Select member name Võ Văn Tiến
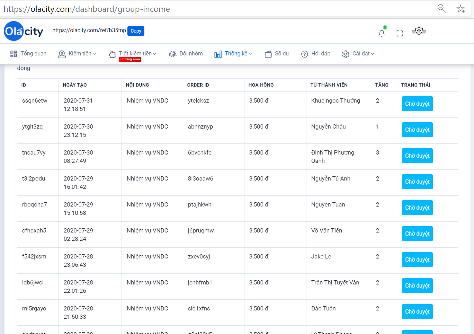 click(x=327, y=231)
